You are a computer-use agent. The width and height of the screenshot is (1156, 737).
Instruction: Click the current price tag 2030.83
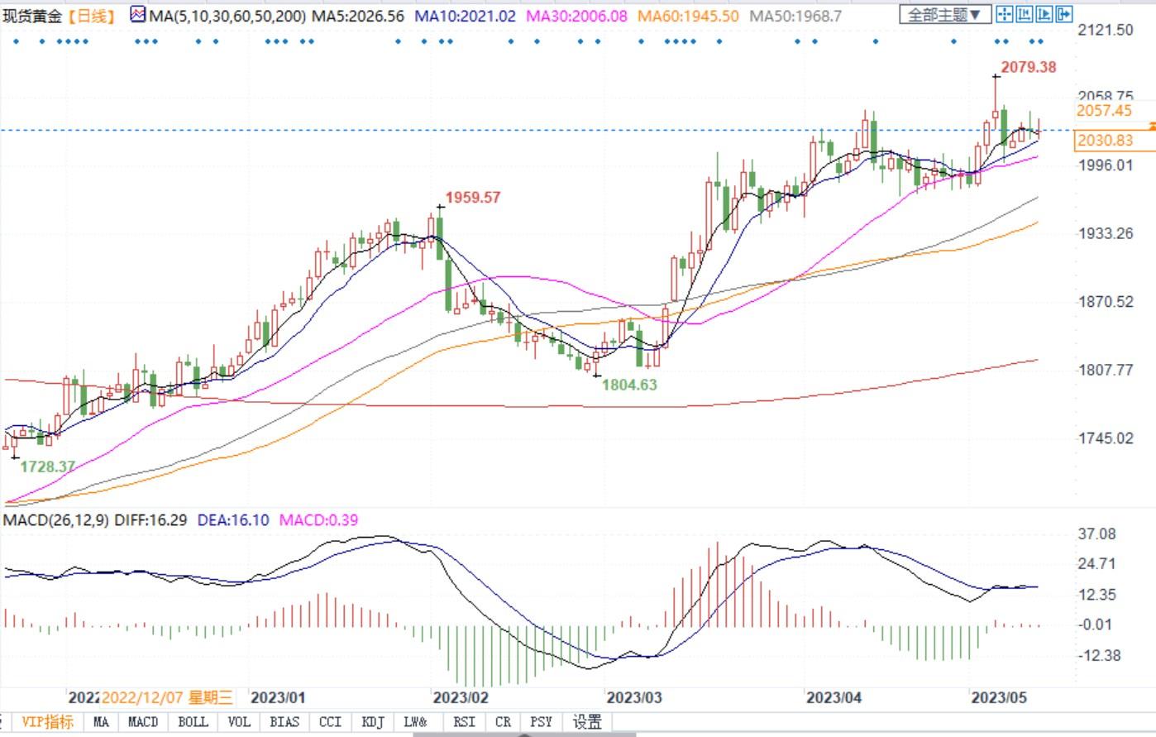coord(1104,141)
